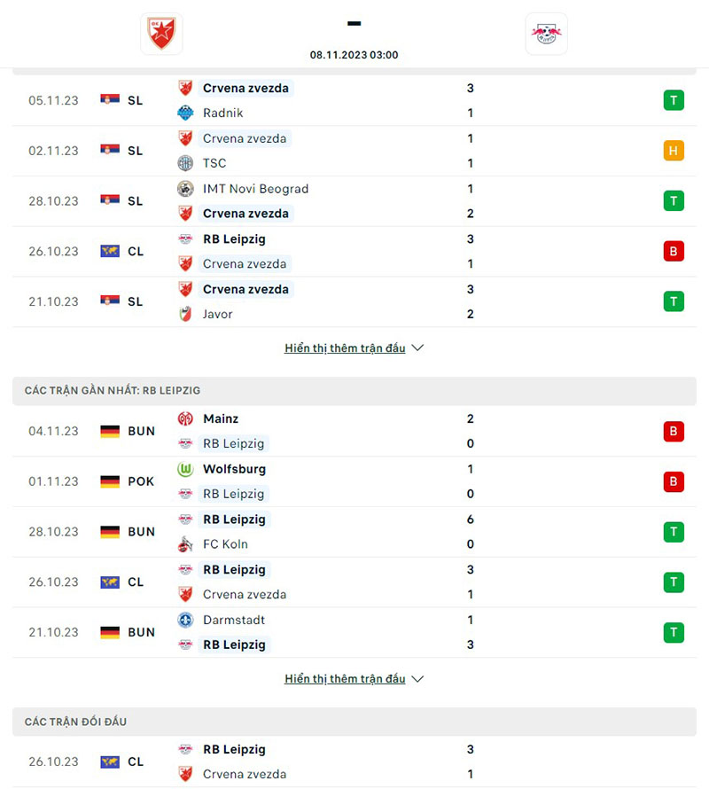Click the FC Koln team logo
The width and height of the screenshot is (709, 789).
click(185, 544)
